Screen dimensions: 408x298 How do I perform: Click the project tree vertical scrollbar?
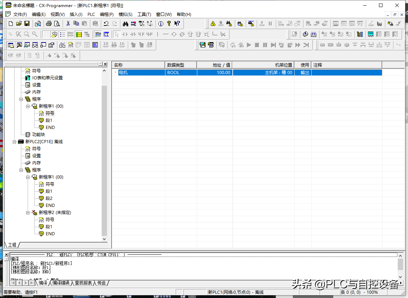coord(104,159)
